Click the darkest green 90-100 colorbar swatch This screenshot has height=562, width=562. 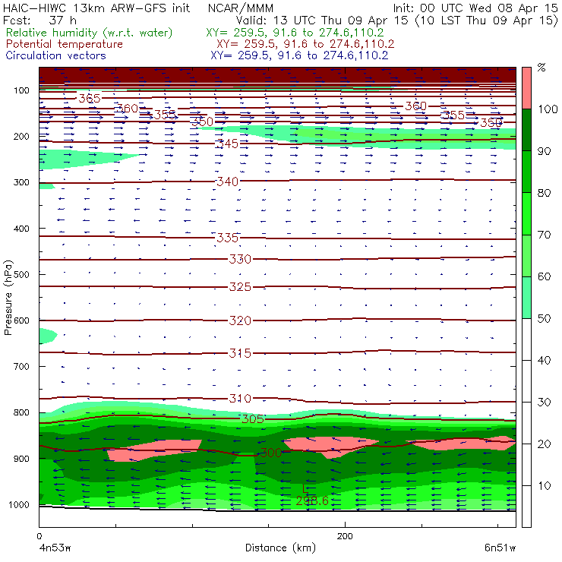tap(526, 129)
